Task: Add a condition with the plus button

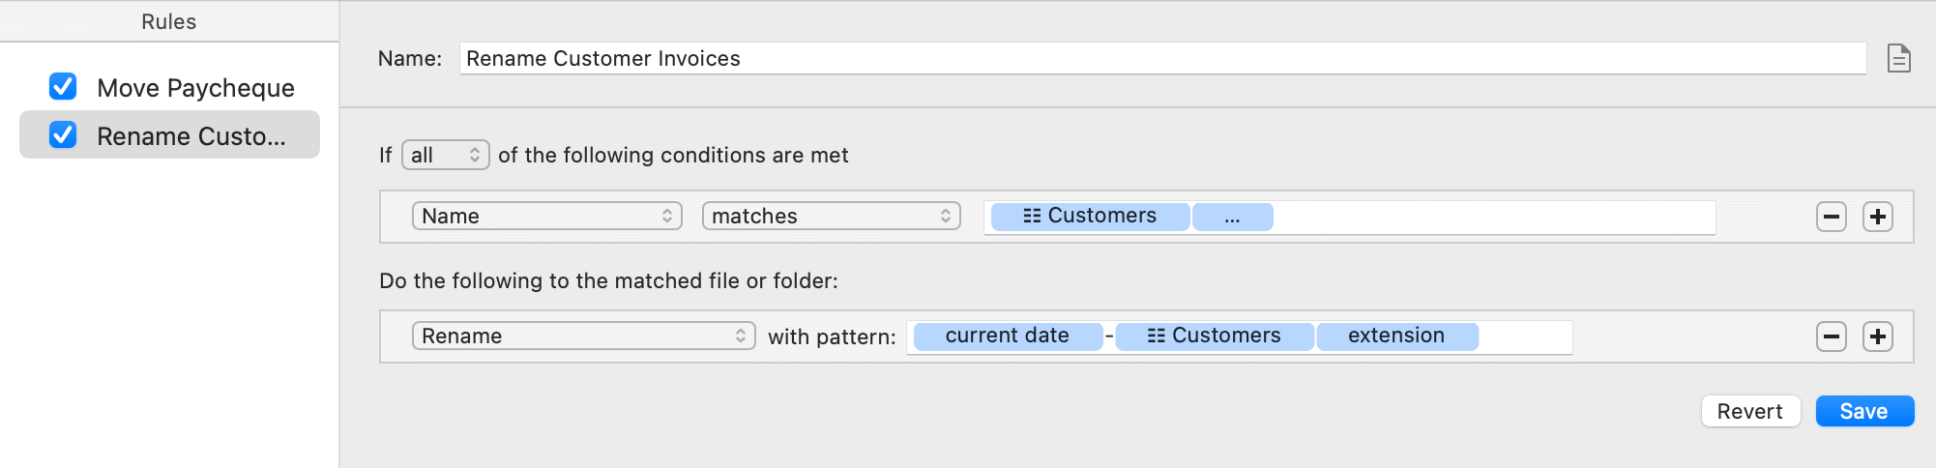Action: (1877, 217)
